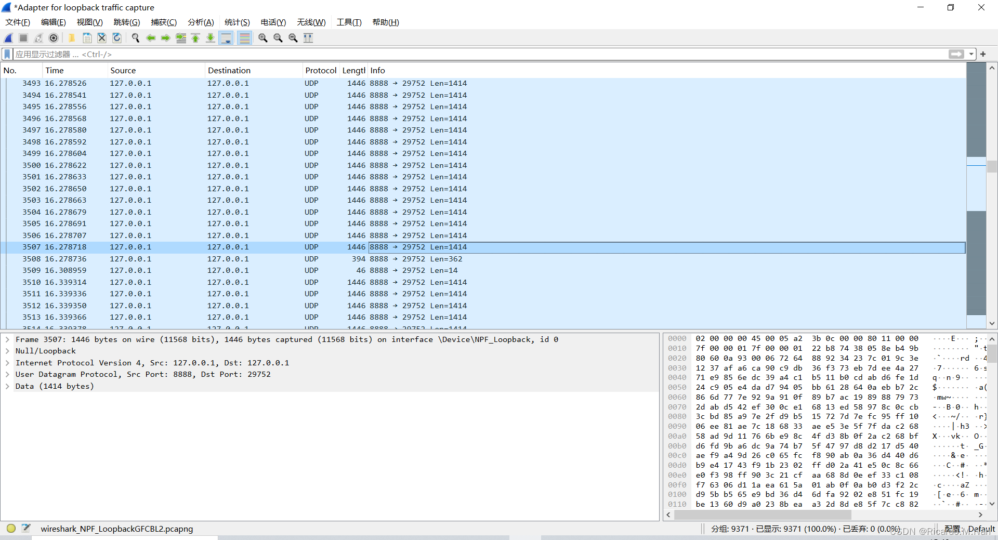Go forward to the next packet

(x=166, y=38)
